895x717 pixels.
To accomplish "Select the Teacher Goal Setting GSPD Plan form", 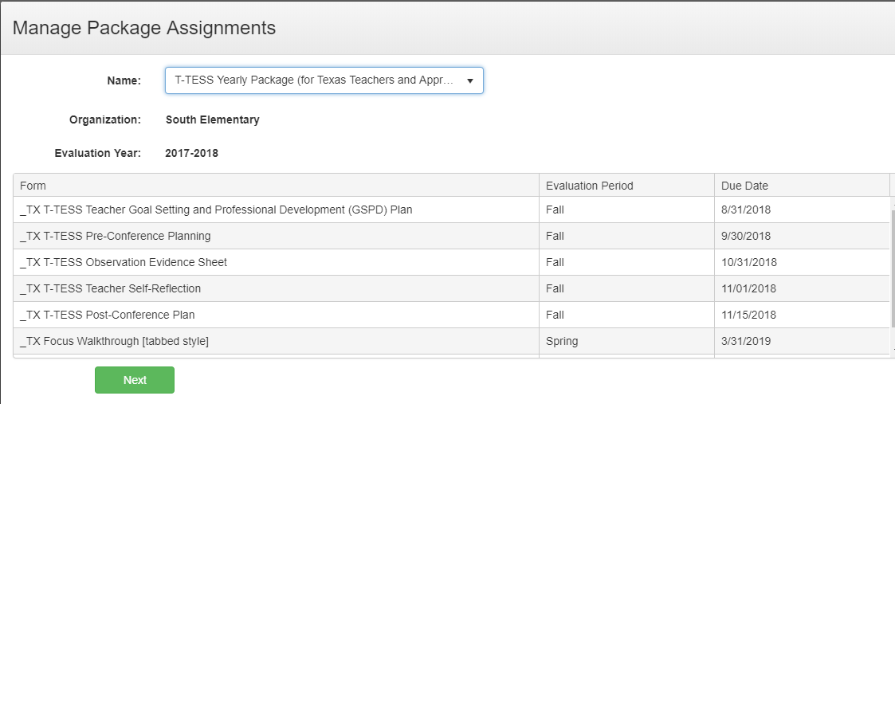I will pos(216,210).
